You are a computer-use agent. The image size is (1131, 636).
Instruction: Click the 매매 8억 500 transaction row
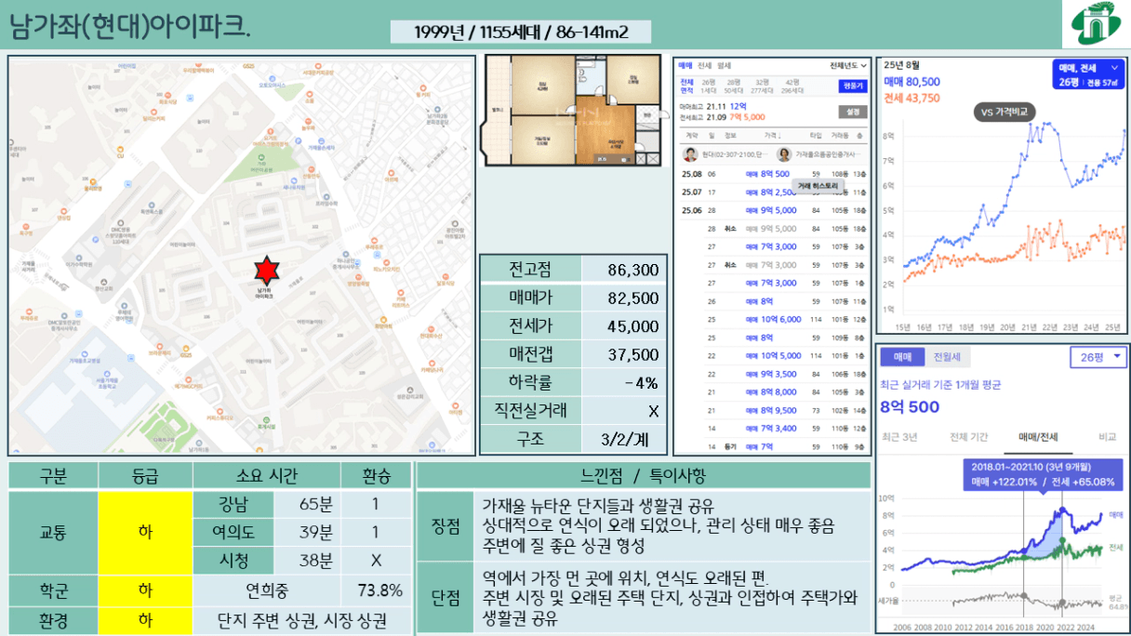click(772, 174)
